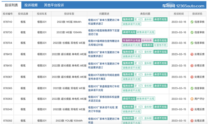
Task: Click the date 2023-02-15 in row 878410
Action: 179,66
